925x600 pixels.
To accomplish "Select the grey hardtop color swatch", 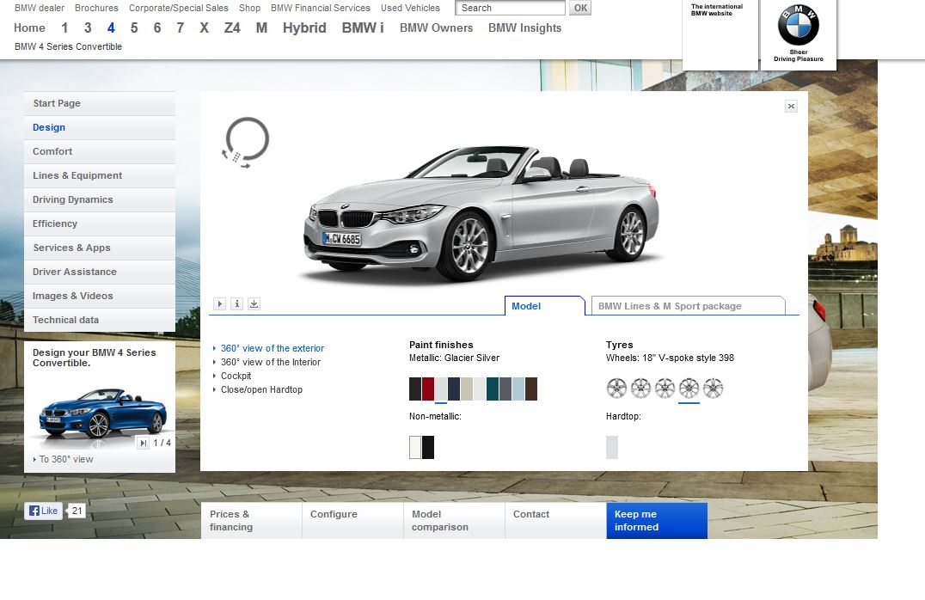I will coord(612,447).
